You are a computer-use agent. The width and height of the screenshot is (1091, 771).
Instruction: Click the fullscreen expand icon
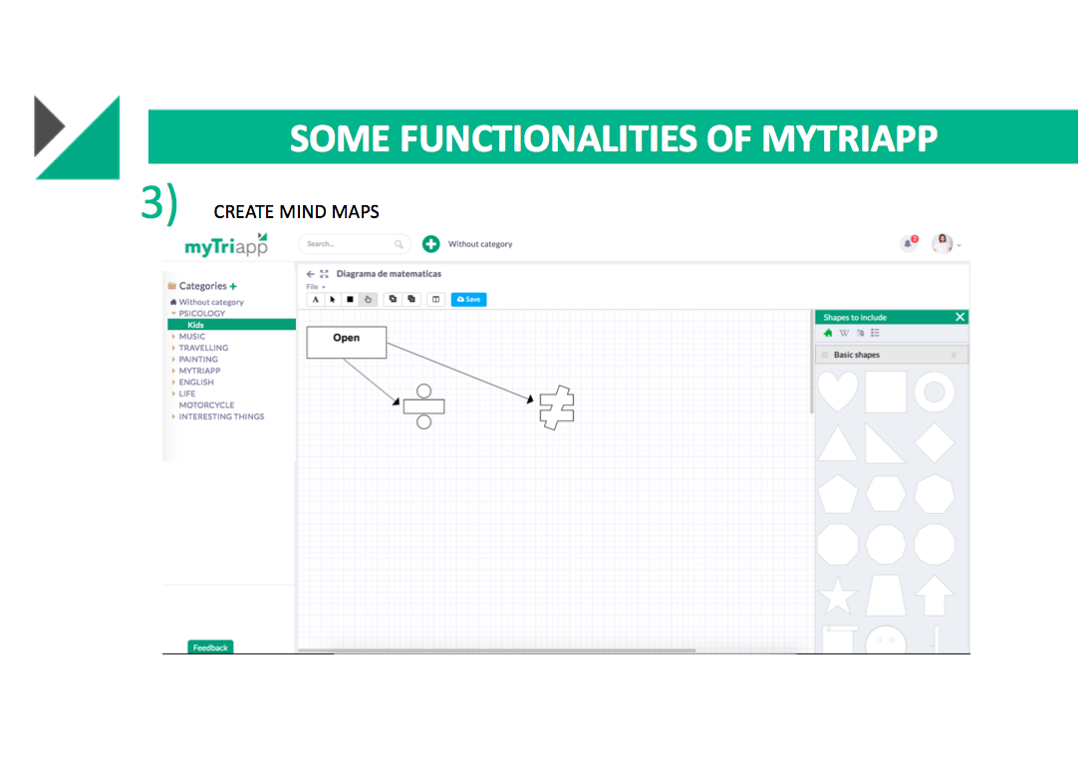coord(324,274)
